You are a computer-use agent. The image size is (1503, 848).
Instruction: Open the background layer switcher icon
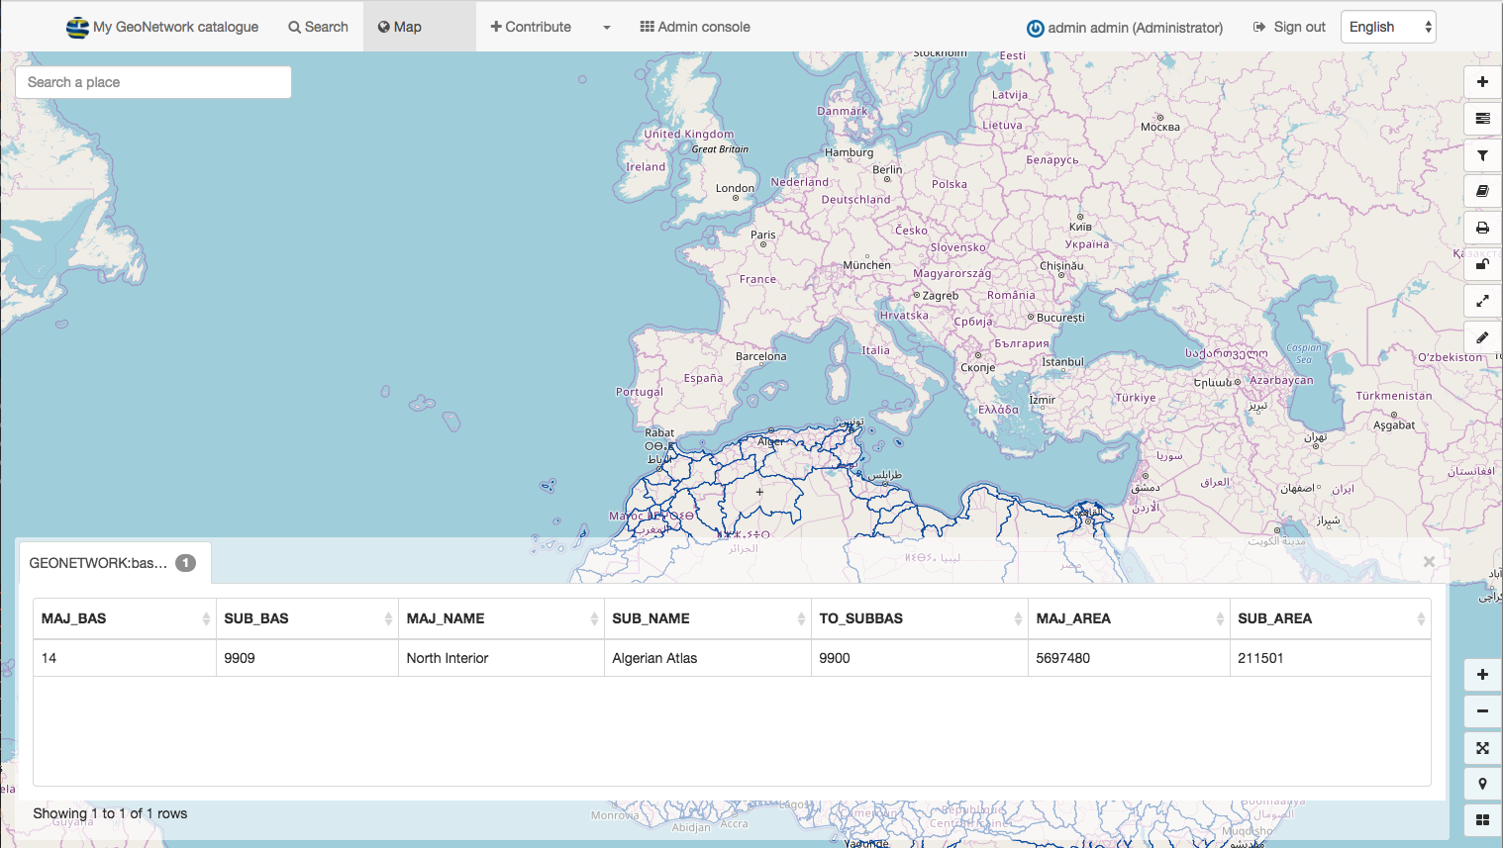point(1481,819)
